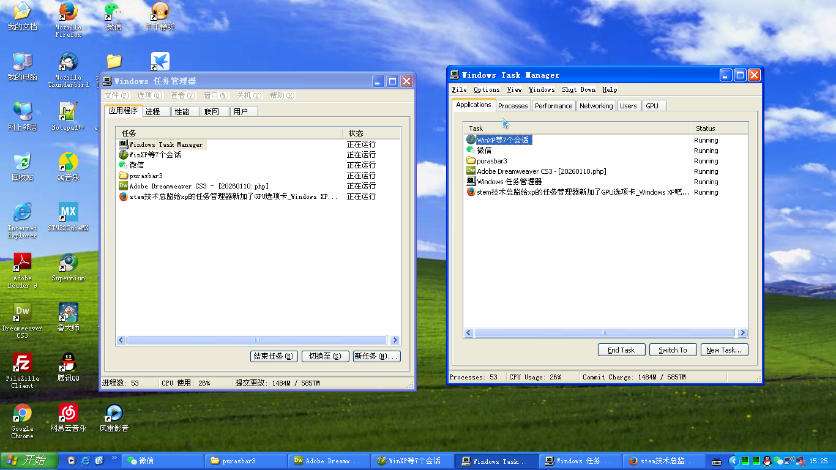This screenshot has height=470, width=836.
Task: Open the Options menu in Task Manager
Action: 487,89
